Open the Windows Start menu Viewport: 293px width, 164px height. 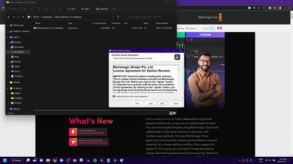click(x=5, y=160)
